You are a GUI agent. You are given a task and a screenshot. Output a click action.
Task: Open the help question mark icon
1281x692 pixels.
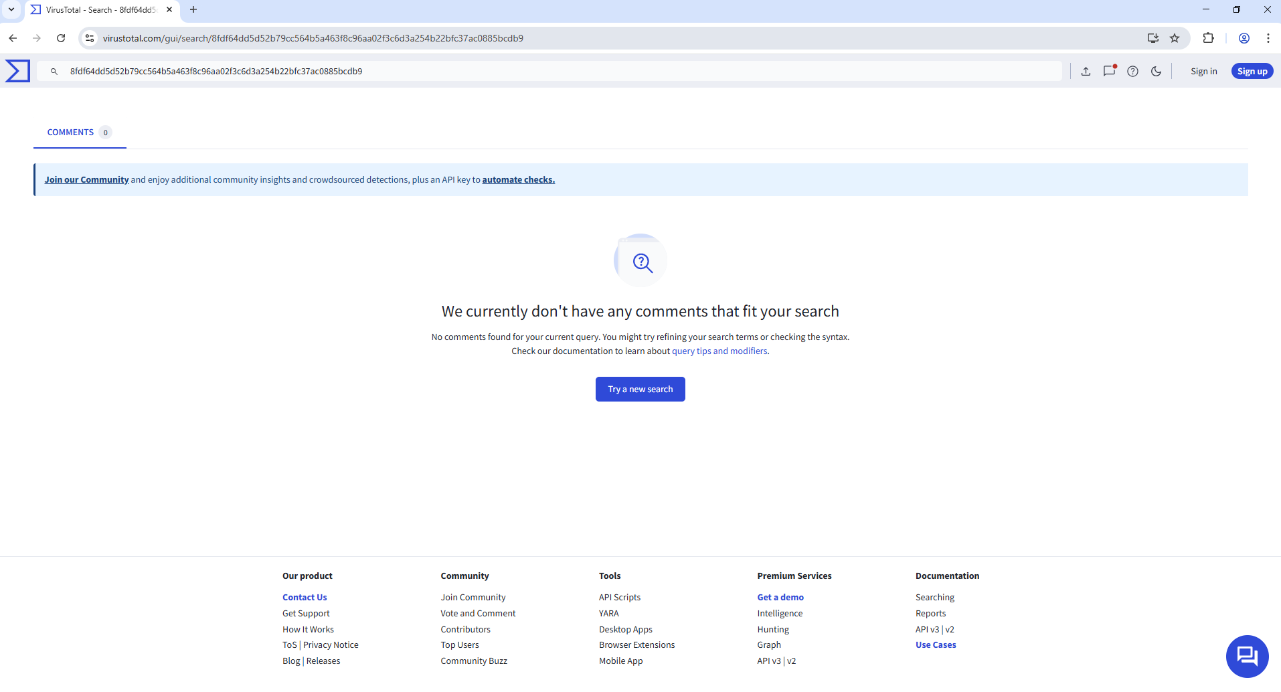[1132, 72]
